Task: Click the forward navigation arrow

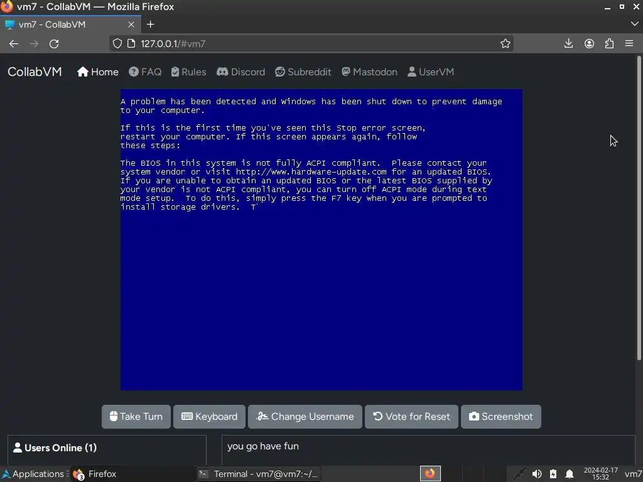Action: (34, 44)
